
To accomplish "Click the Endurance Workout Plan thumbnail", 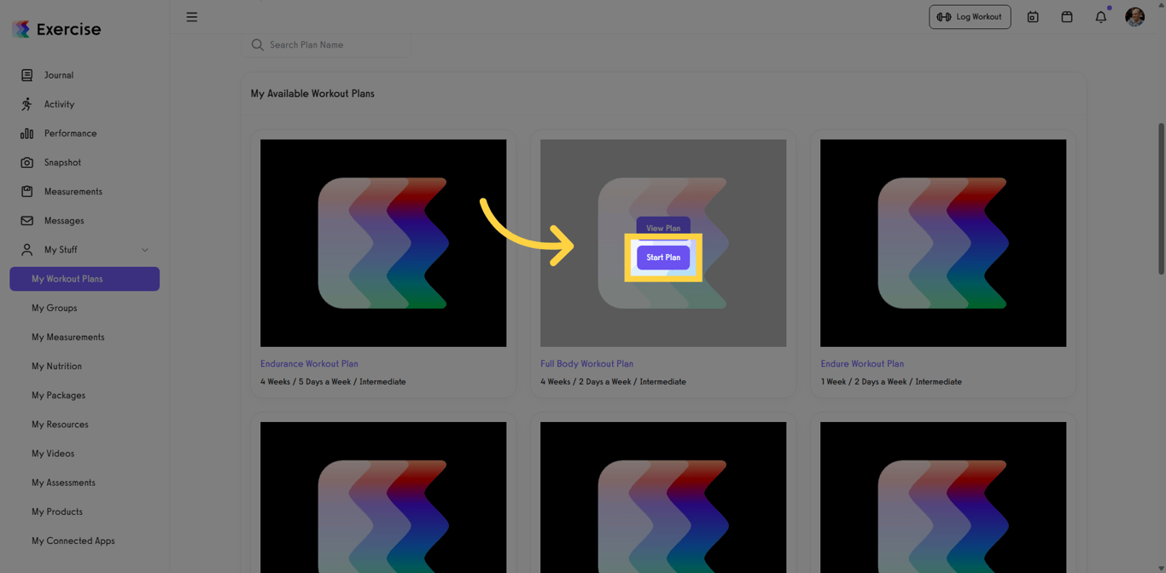I will (383, 243).
